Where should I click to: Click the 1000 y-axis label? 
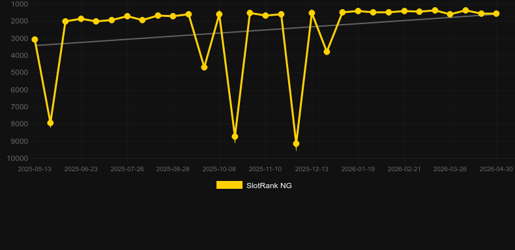coord(20,5)
